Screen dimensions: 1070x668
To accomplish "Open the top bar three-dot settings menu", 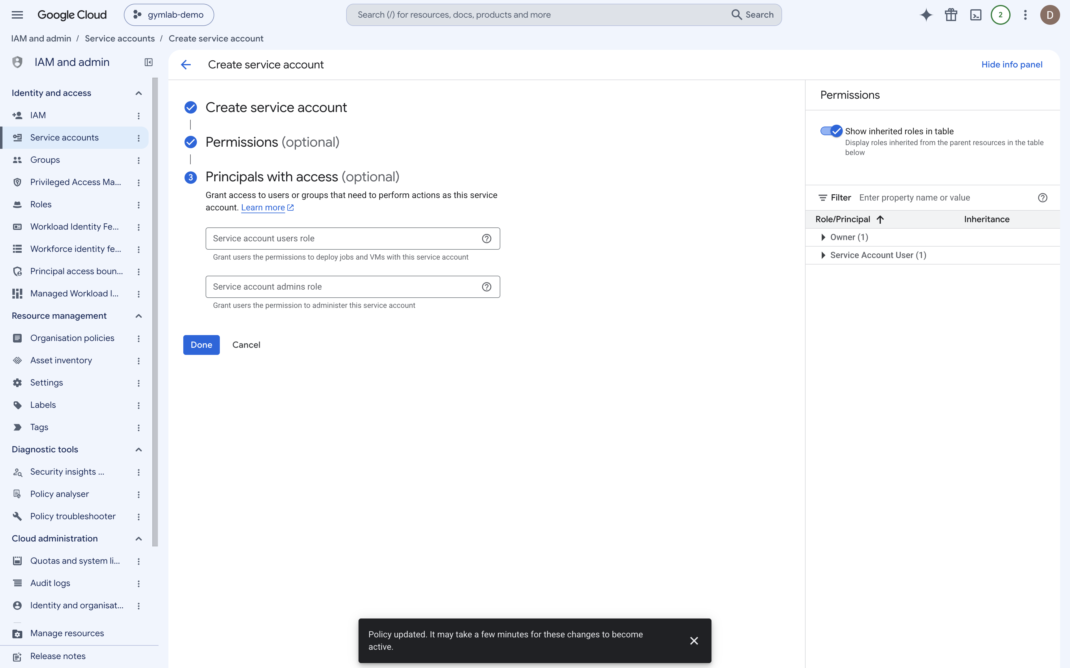I will pos(1025,15).
